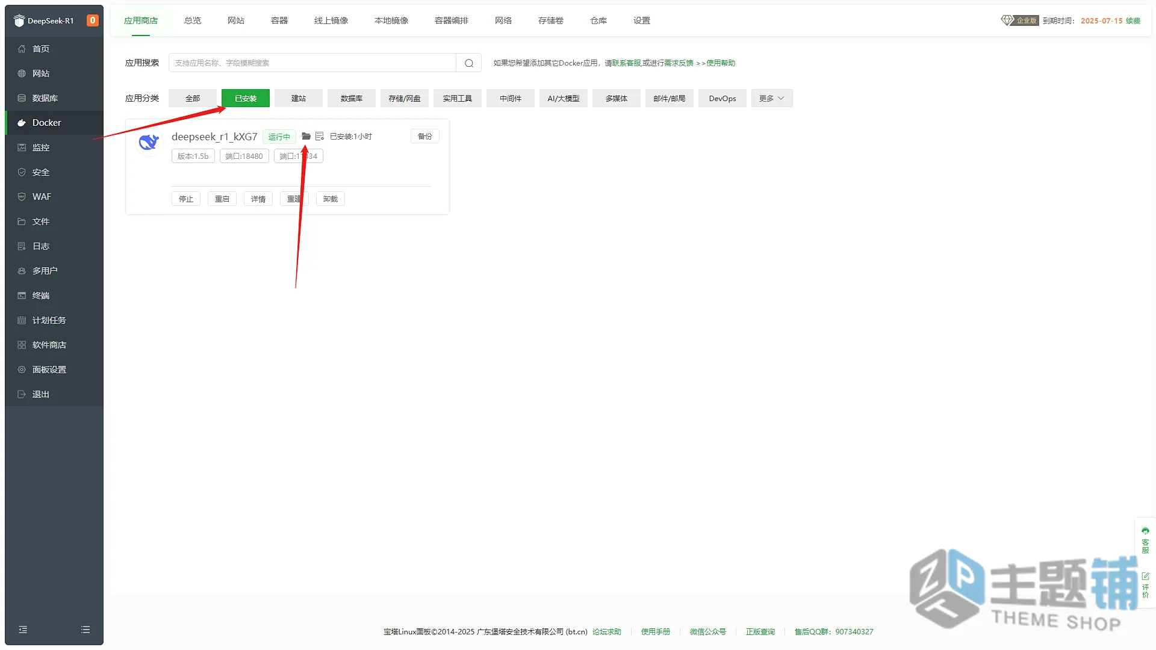The height and width of the screenshot is (650, 1156).
Task: Open the 论坛求助 footer link
Action: point(606,632)
